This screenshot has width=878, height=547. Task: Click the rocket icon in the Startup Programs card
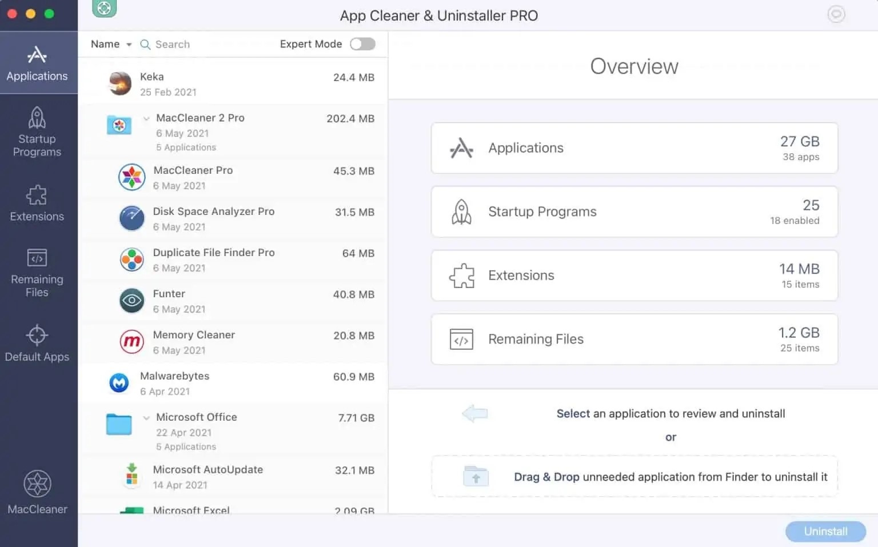click(461, 211)
